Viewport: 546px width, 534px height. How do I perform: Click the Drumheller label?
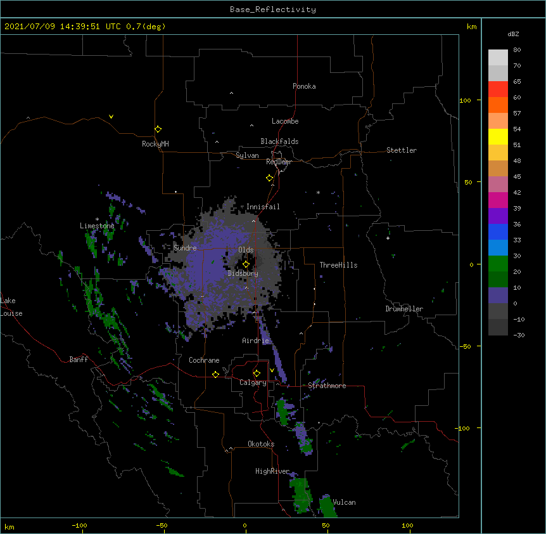pyautogui.click(x=404, y=309)
